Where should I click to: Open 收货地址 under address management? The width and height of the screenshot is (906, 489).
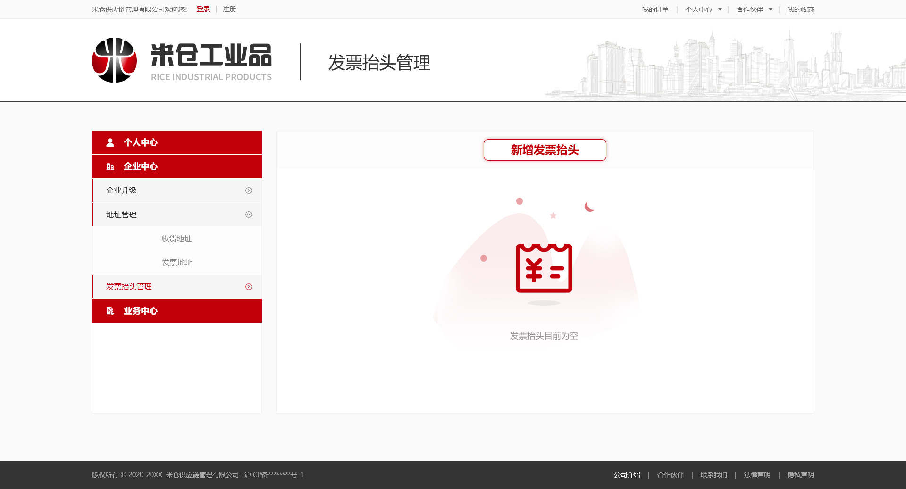[x=176, y=239]
